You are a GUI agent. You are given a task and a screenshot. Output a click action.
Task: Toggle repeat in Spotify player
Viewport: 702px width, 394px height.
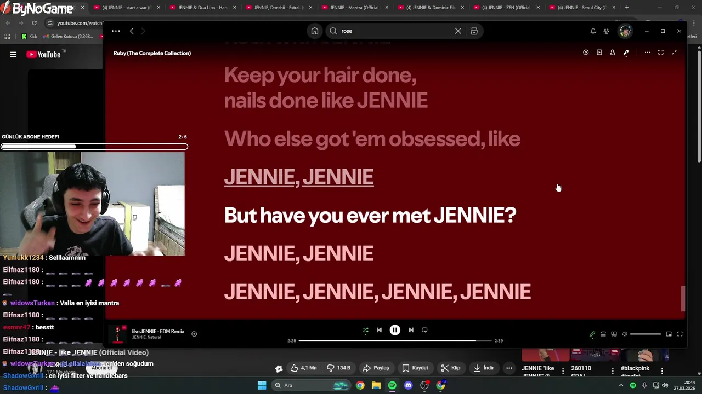tap(424, 330)
